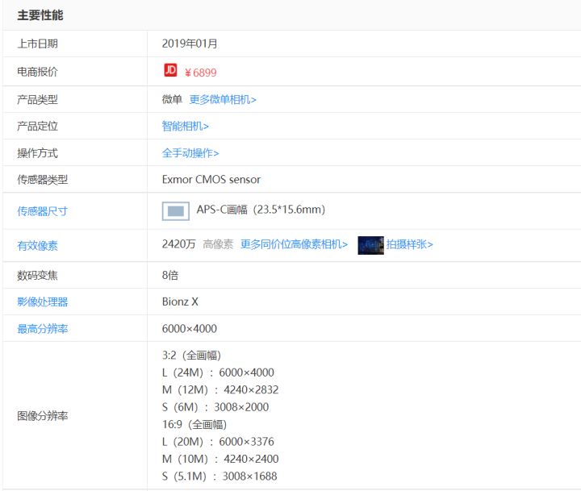Select the 上市日期 row label

tap(37, 44)
